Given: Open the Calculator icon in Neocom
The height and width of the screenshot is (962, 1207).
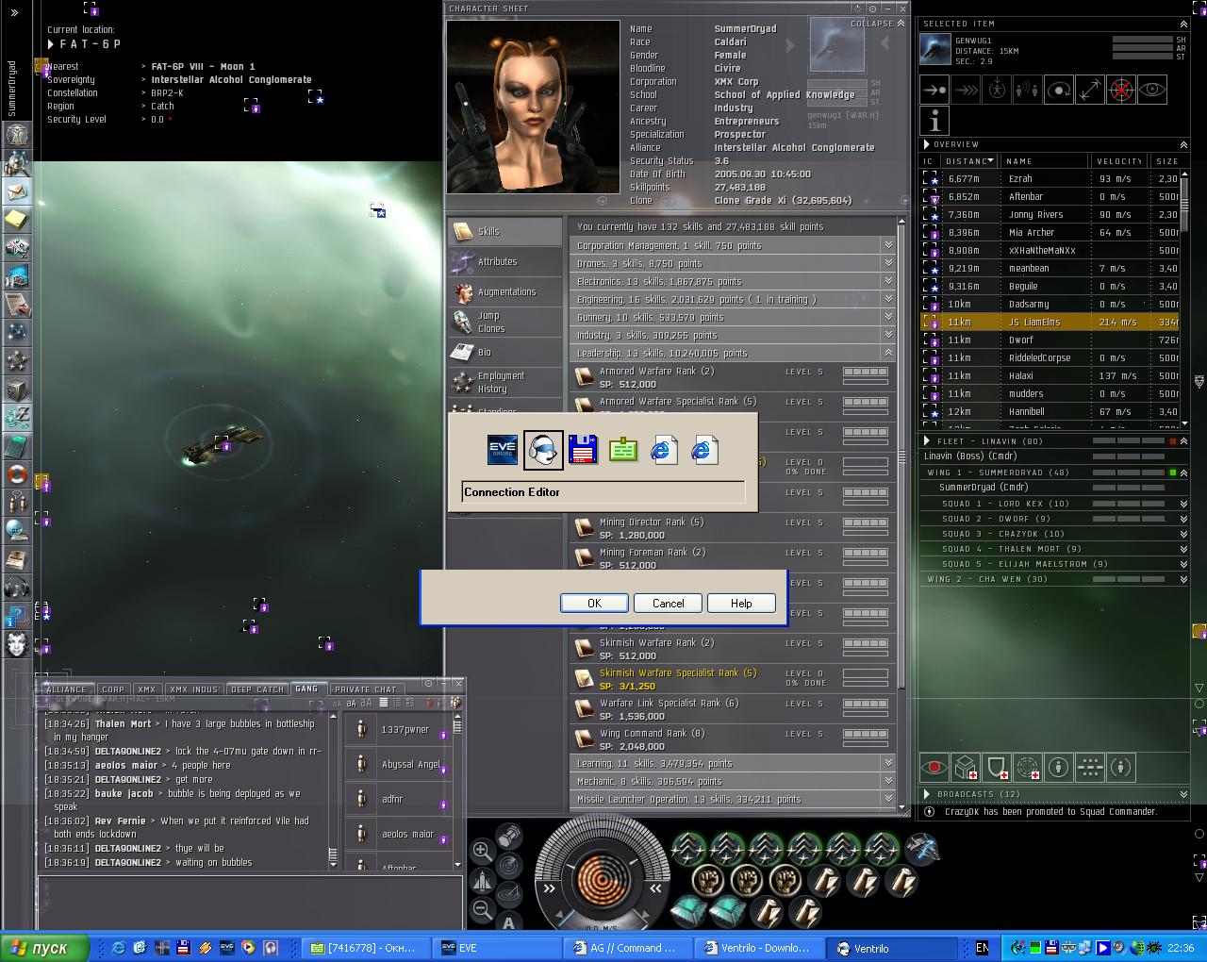Looking at the screenshot, I should pos(17,445).
